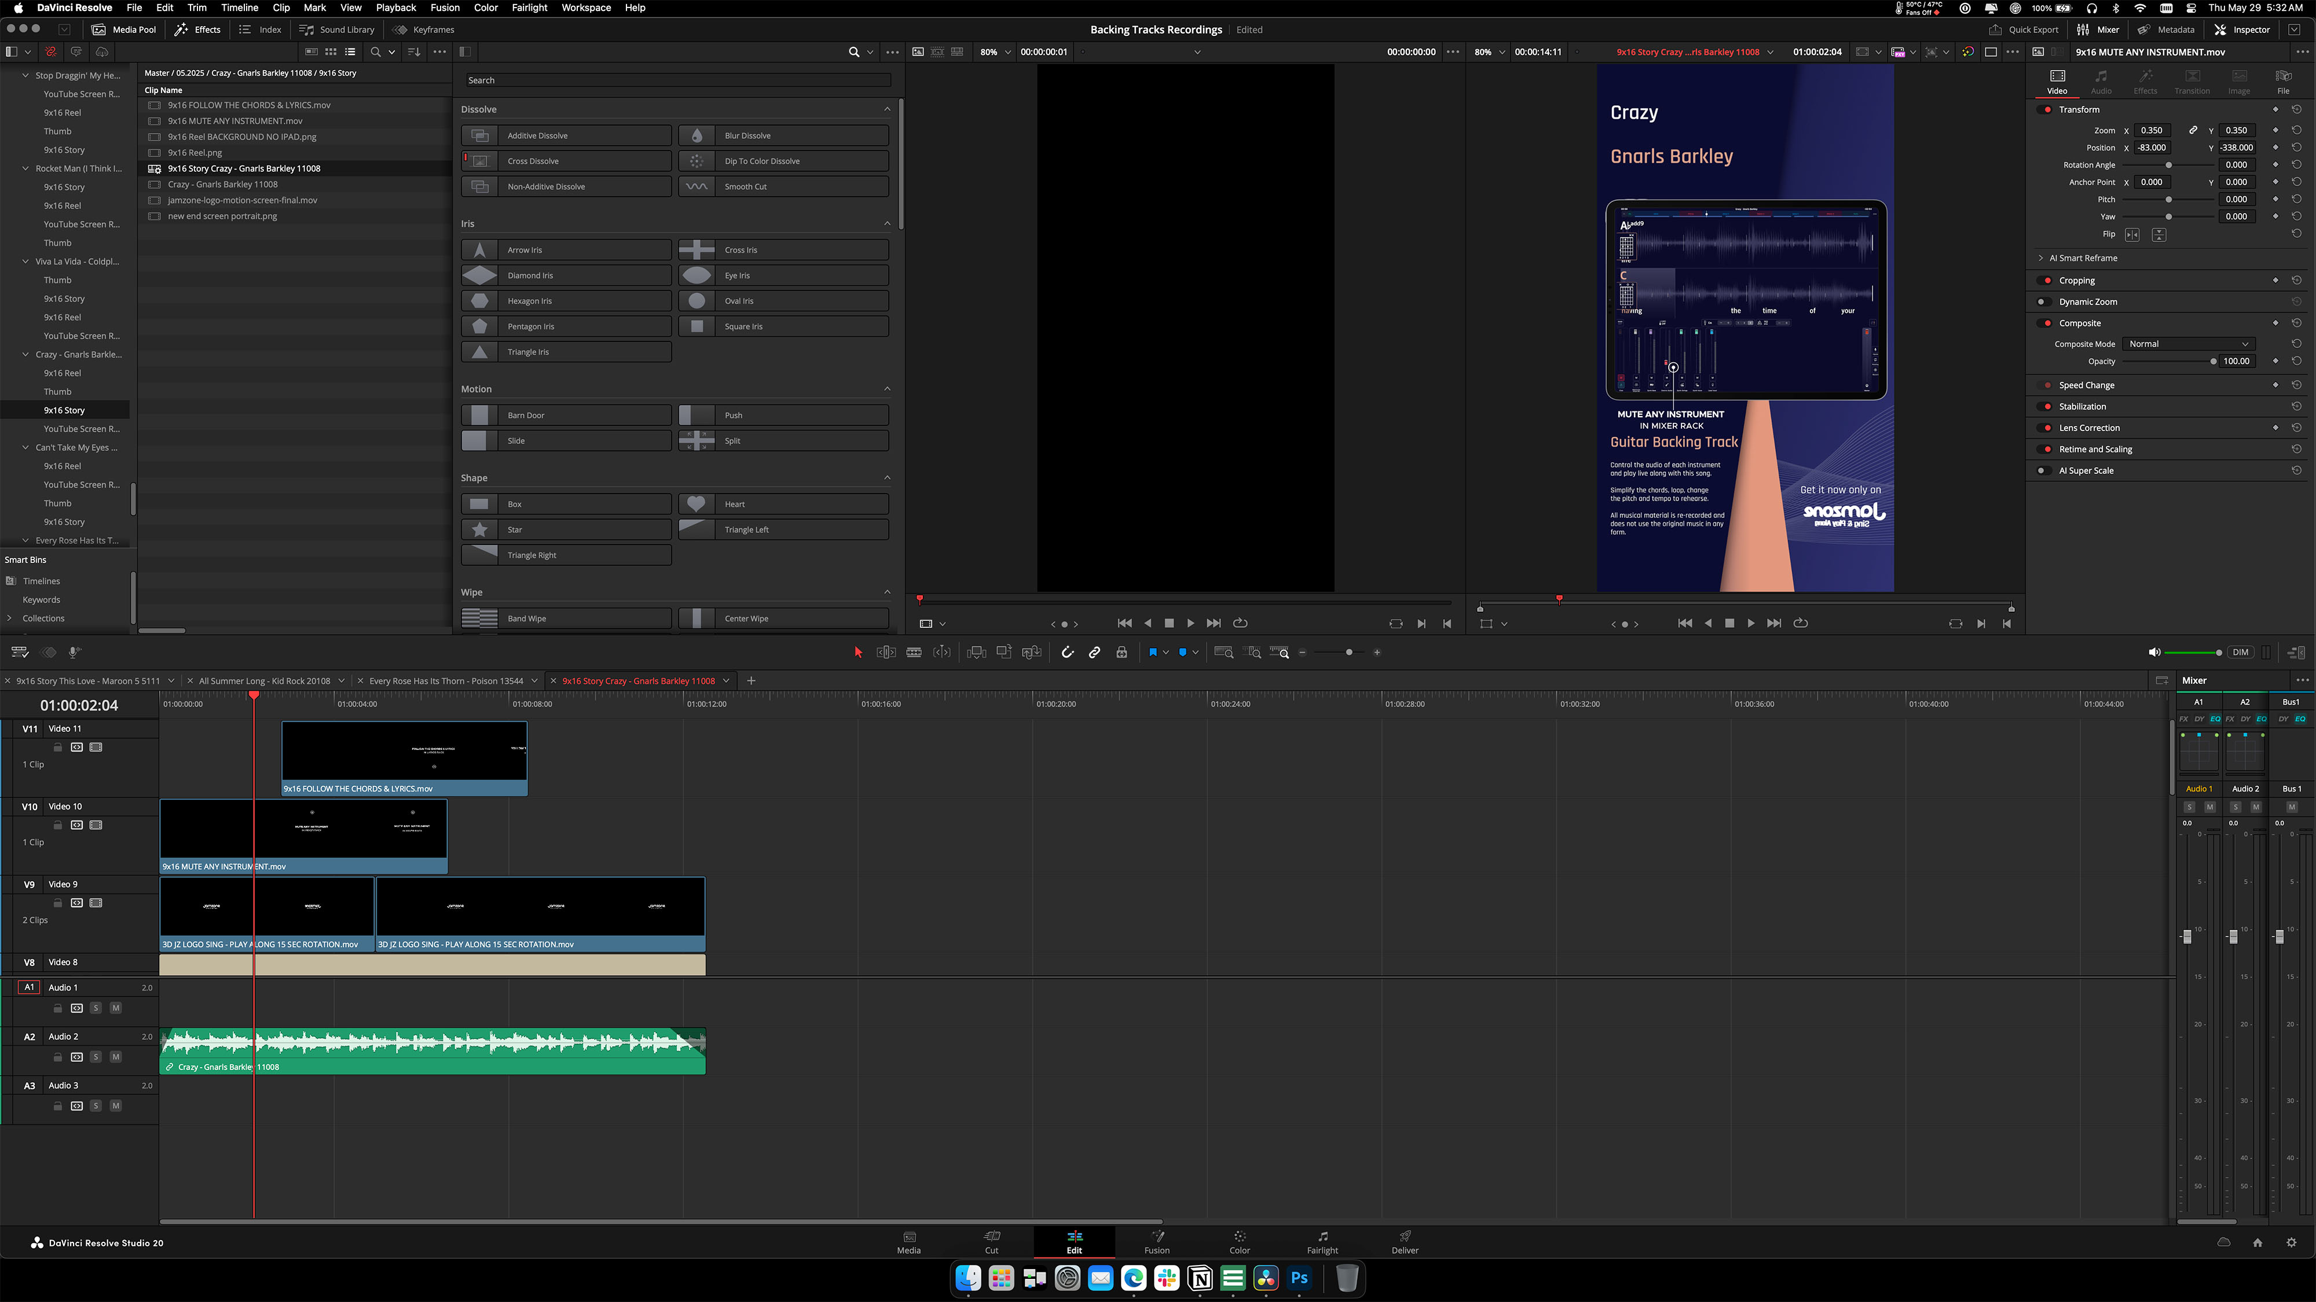Open the Composite Mode dropdown

point(2189,344)
